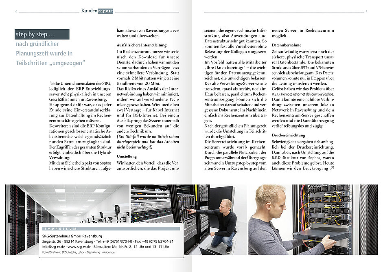Click the photo credits 'Fotos/Grafiken: SRG, fotolia, Labor'
Viewport: 383px width, 272px height.
point(63,252)
